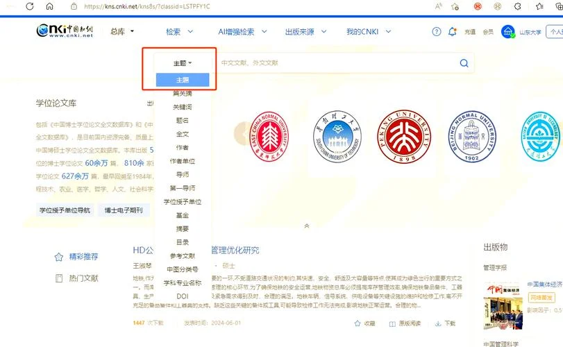The height and width of the screenshot is (347, 563).
Task: Select 学科专业名称 in the field dropdown
Action: (183, 282)
